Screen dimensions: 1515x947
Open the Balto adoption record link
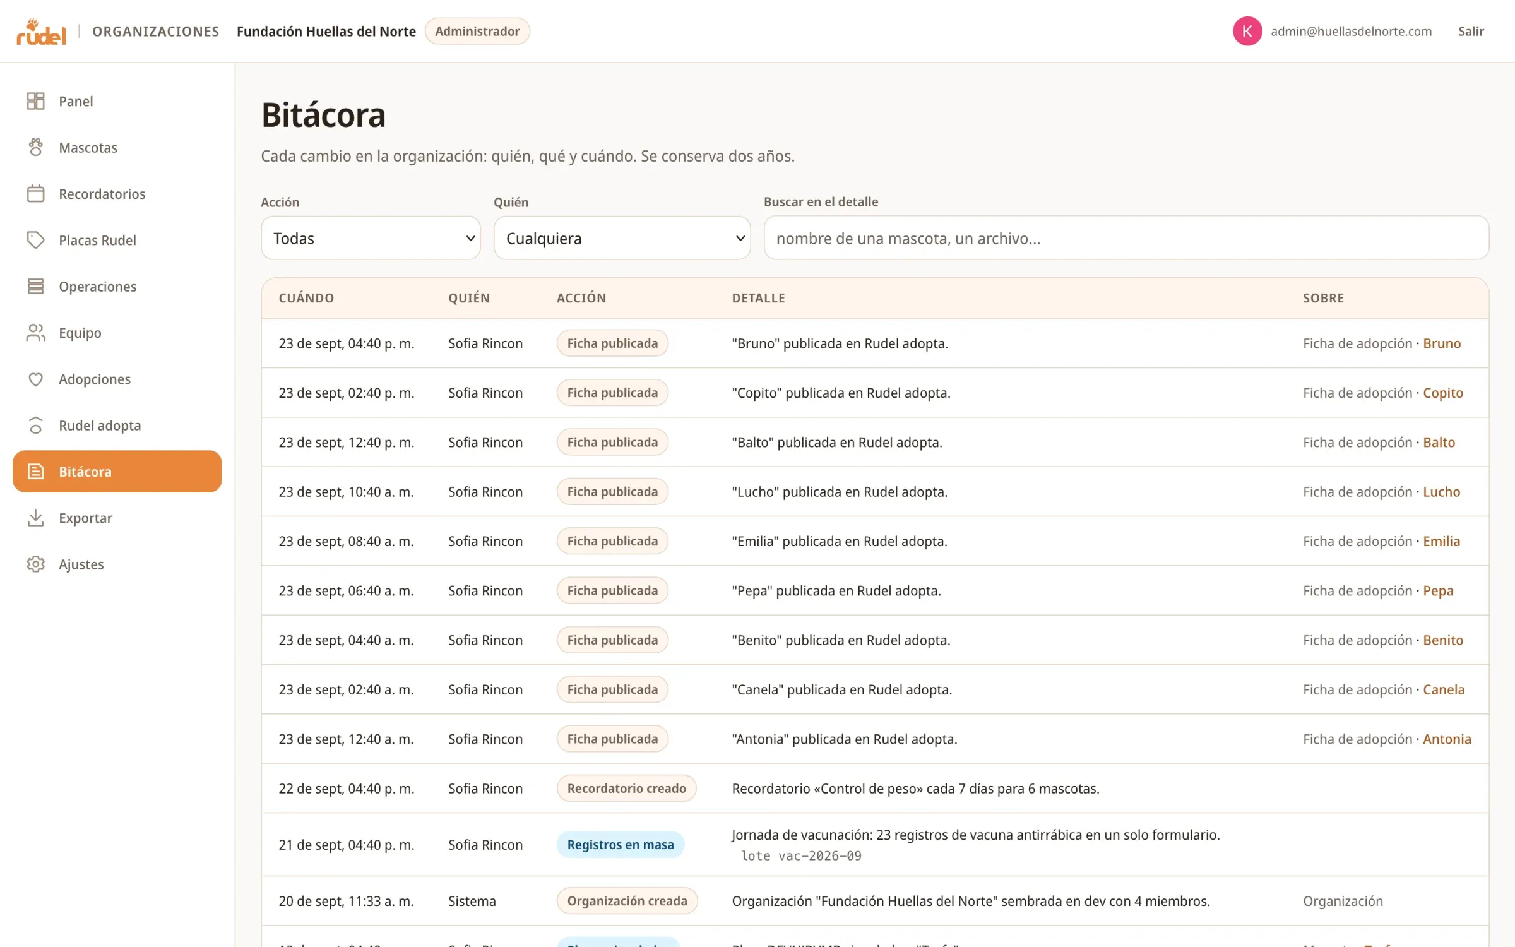pos(1439,442)
